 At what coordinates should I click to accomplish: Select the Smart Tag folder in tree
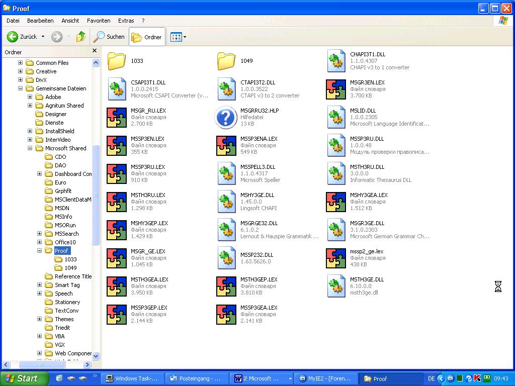coord(67,285)
